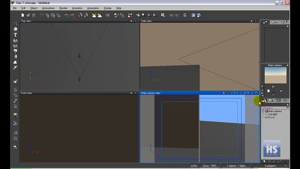The width and height of the screenshot is (300, 169).
Task: Open the Help menu
Action: pos(119,8)
